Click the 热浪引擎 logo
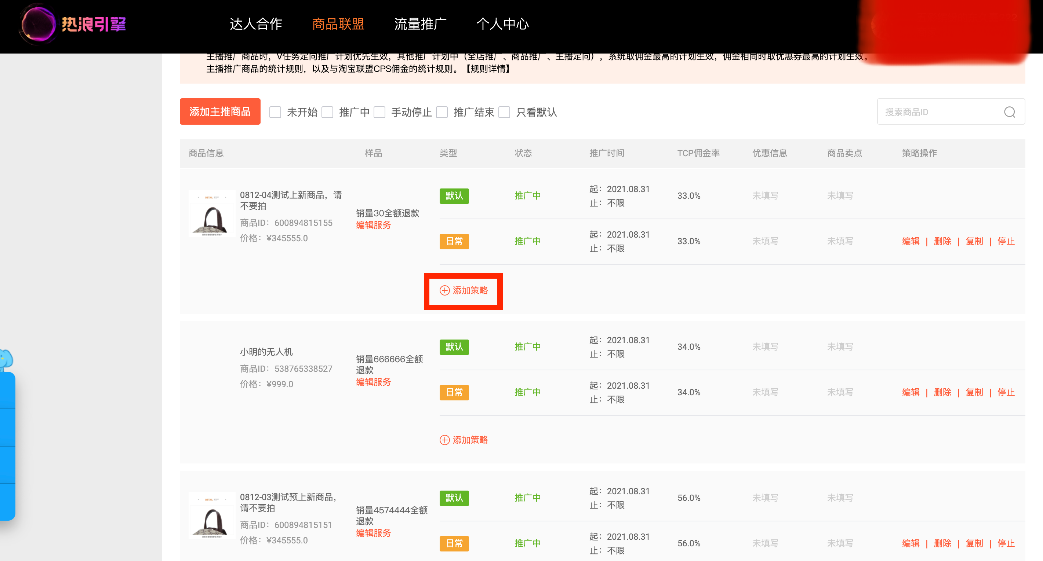The width and height of the screenshot is (1043, 561). (x=73, y=24)
